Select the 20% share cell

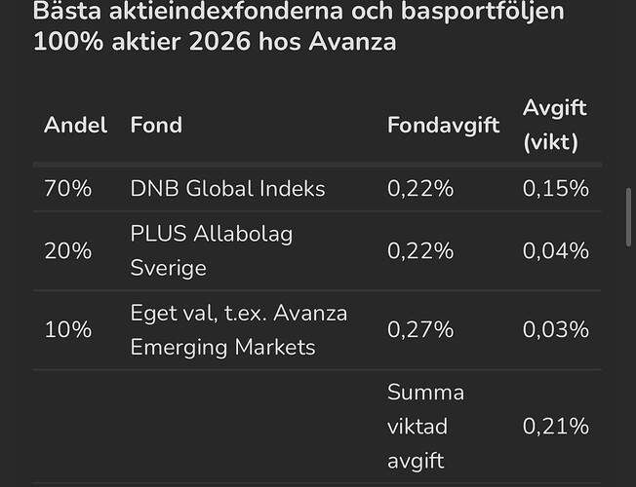pyautogui.click(x=67, y=250)
